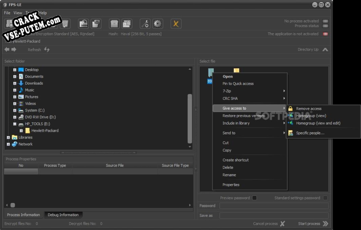Click the folder tree vertical scrollbar thumb

click(x=190, y=119)
